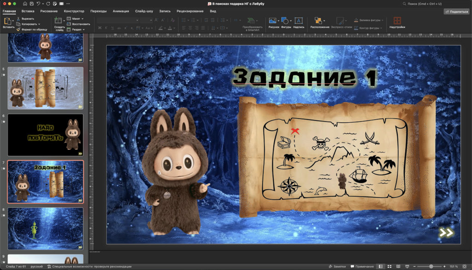This screenshot has width=472, height=270.
Task: Click the font color A button
Action: coord(170,28)
